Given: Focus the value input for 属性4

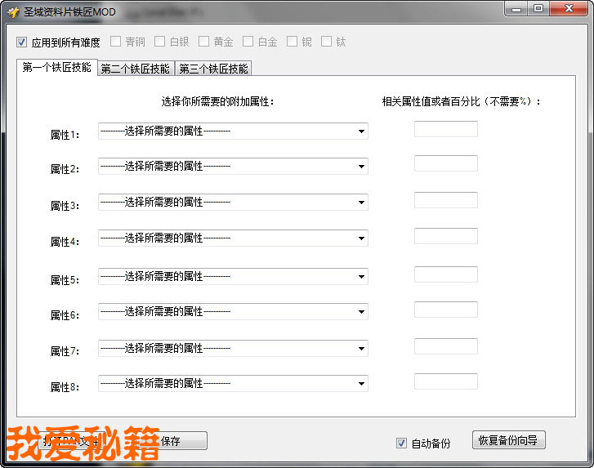Looking at the screenshot, I should [445, 236].
